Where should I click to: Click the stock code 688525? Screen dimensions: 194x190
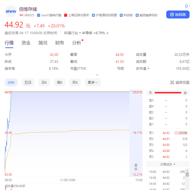pos(29,15)
